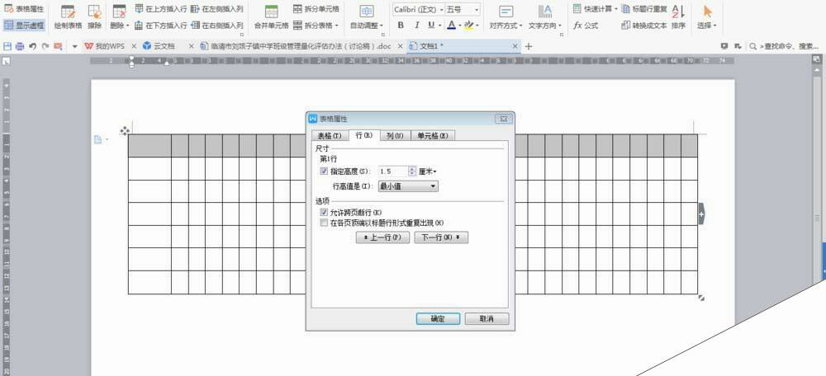Toggle 标题行重复 header row repeat
The image size is (826, 376).
pyautogui.click(x=644, y=9)
